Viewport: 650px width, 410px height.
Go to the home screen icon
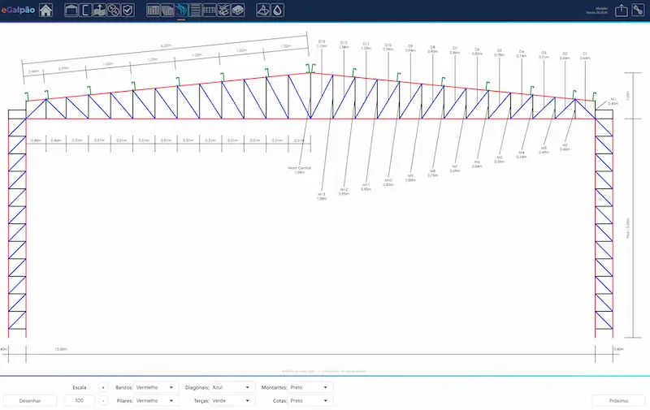pos(46,11)
